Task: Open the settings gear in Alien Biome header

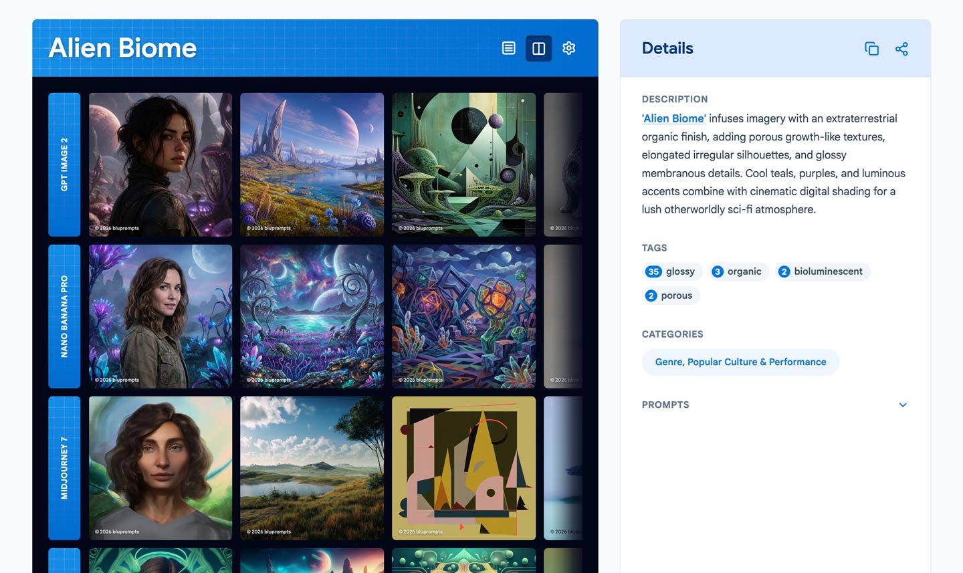Action: (569, 48)
